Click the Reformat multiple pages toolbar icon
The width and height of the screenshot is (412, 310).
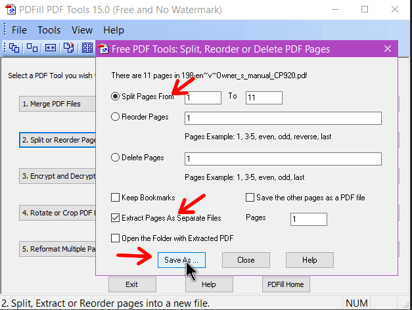pos(87,48)
